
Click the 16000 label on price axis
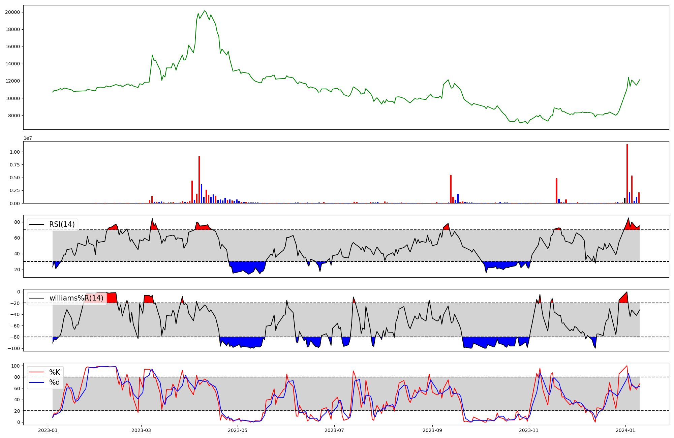point(12,46)
